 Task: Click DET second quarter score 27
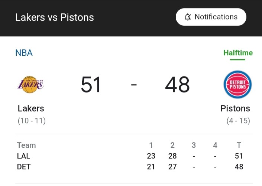[x=172, y=167]
